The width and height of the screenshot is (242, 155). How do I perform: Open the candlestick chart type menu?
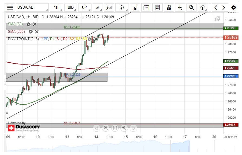pos(85,8)
